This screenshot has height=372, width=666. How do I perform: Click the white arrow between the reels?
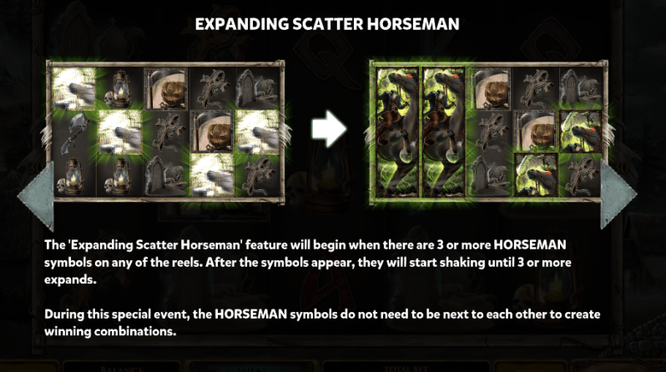point(329,129)
